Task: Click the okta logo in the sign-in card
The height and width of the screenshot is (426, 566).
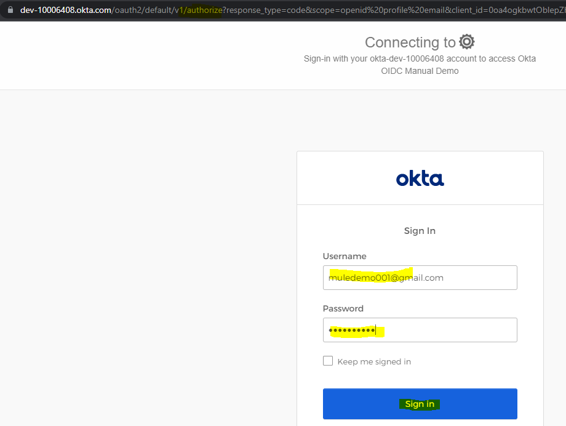Action: click(420, 179)
